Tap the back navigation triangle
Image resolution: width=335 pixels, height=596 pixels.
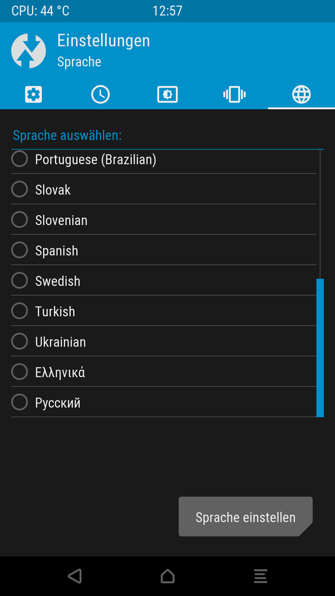[75, 576]
